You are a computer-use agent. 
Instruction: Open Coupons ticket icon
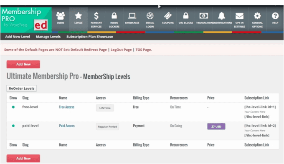(168, 16)
